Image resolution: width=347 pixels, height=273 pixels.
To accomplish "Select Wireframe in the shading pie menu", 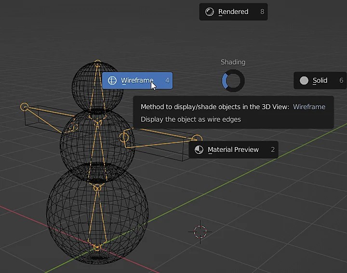I will click(x=137, y=80).
